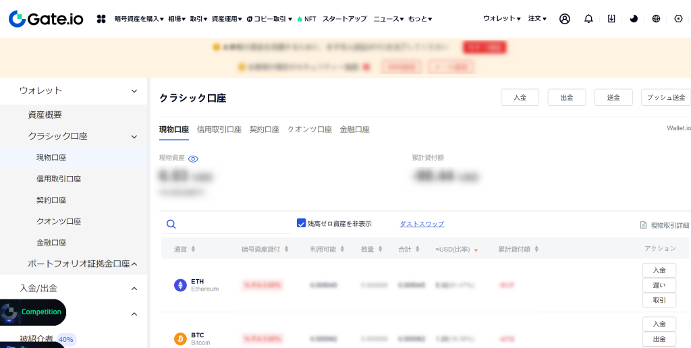Viewport: 691px width, 348px height.
Task: Collapse sidebar クラシック口座 chevron
Action: pyautogui.click(x=134, y=136)
